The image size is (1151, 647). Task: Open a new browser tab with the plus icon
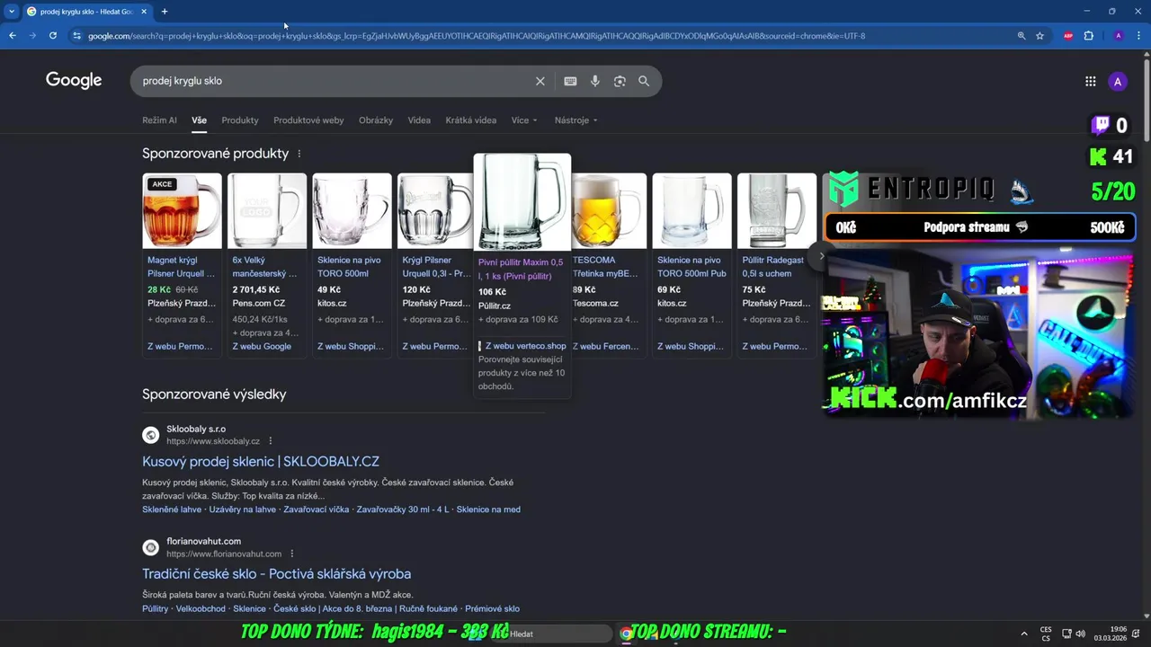165,12
